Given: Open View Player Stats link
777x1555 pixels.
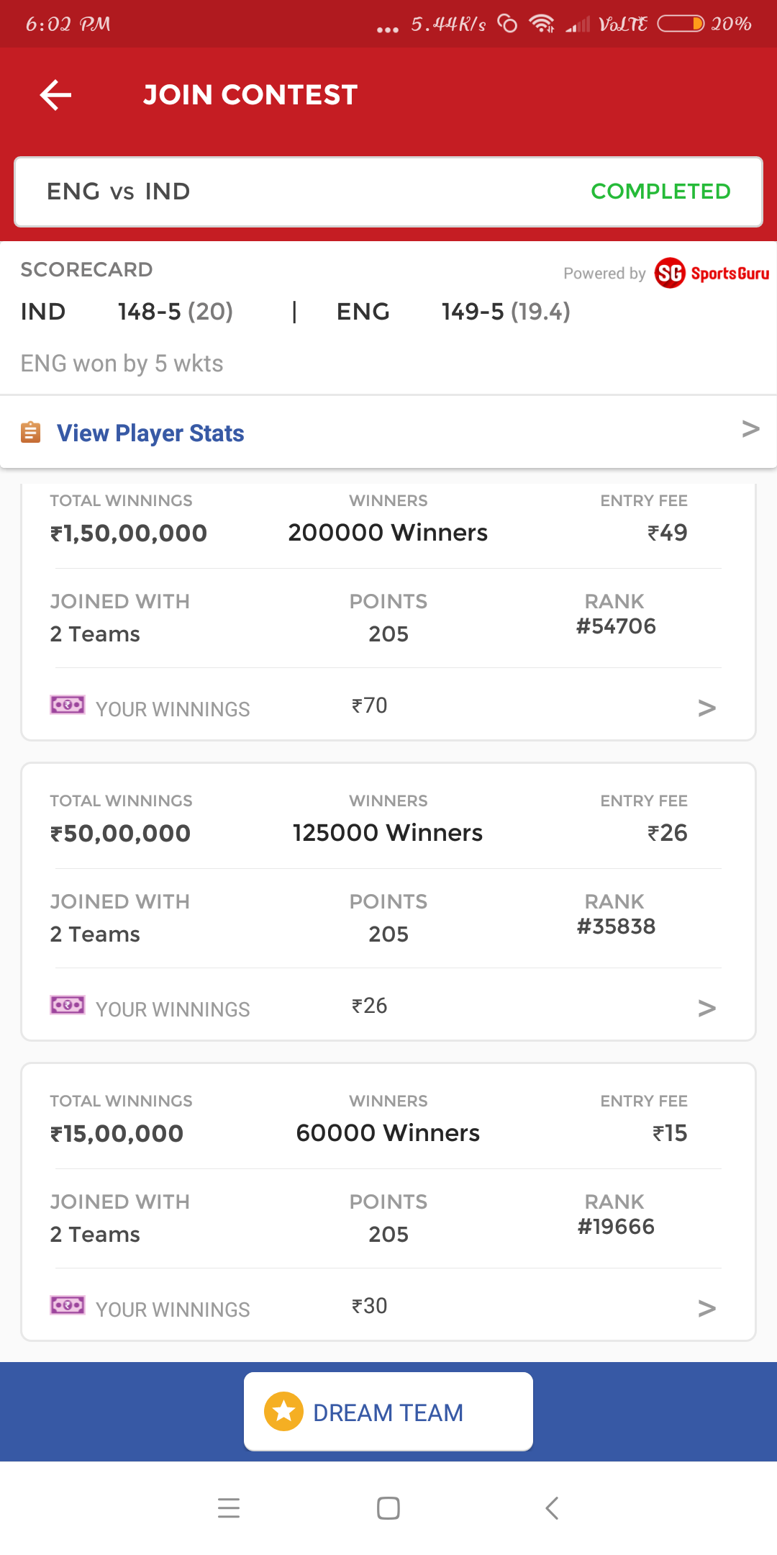Looking at the screenshot, I should 150,433.
